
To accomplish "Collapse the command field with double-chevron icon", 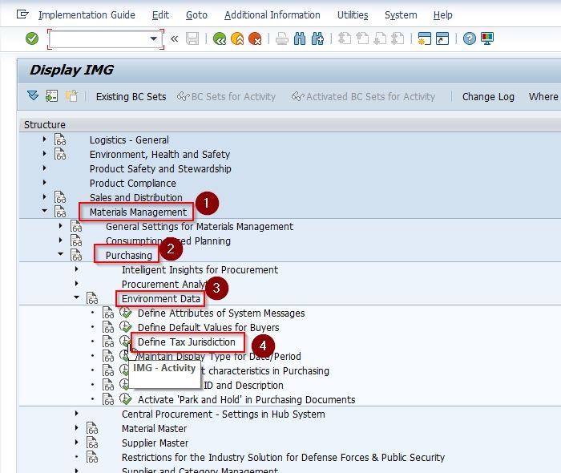I will coord(174,38).
